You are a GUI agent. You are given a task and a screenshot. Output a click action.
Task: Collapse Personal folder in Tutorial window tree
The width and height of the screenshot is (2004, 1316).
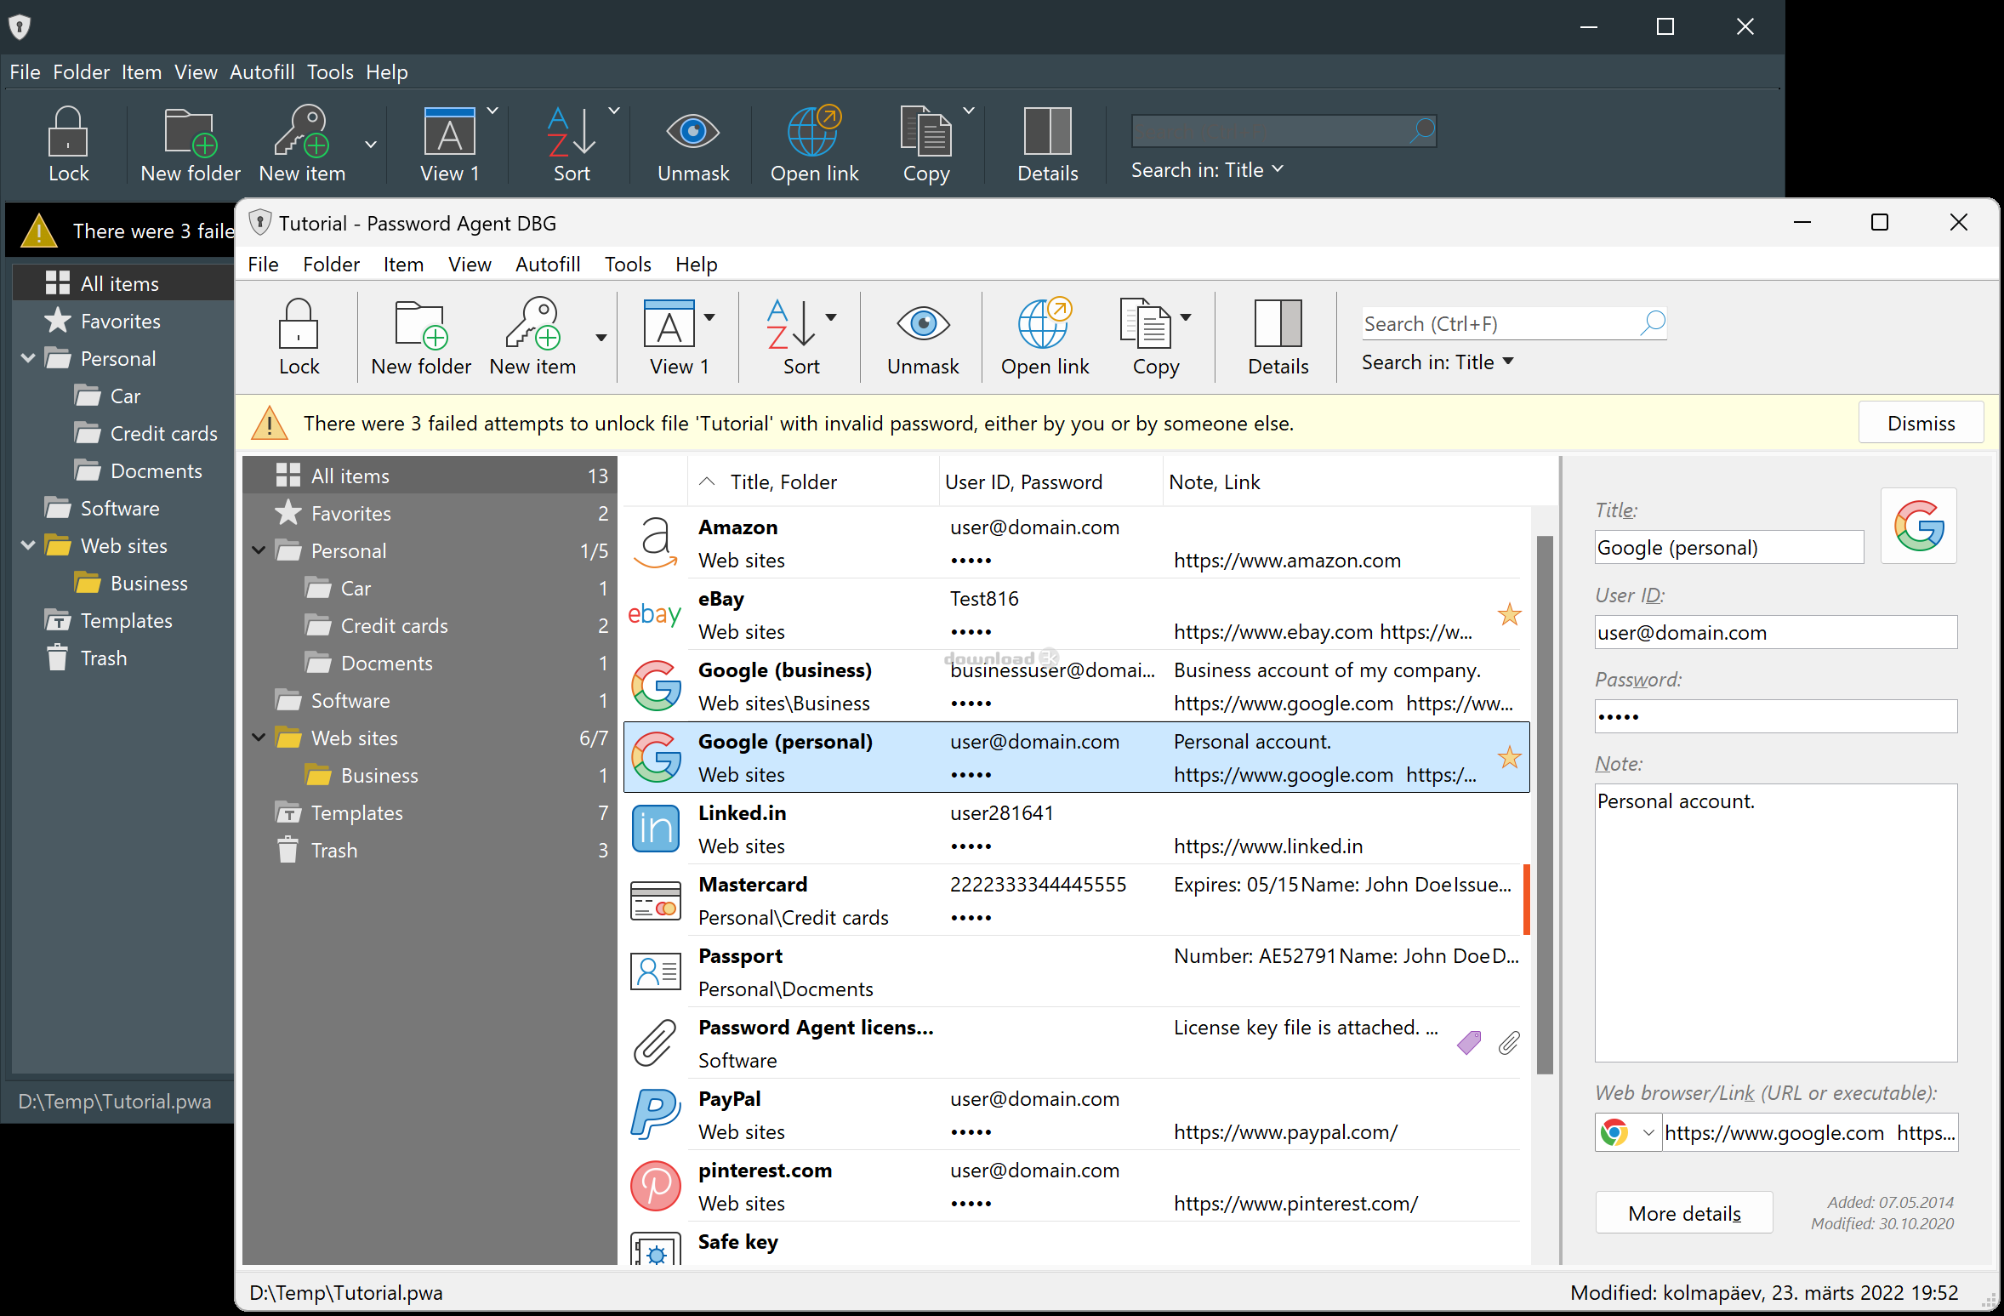(x=259, y=550)
